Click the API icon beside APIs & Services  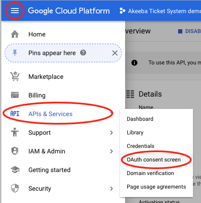15,114
